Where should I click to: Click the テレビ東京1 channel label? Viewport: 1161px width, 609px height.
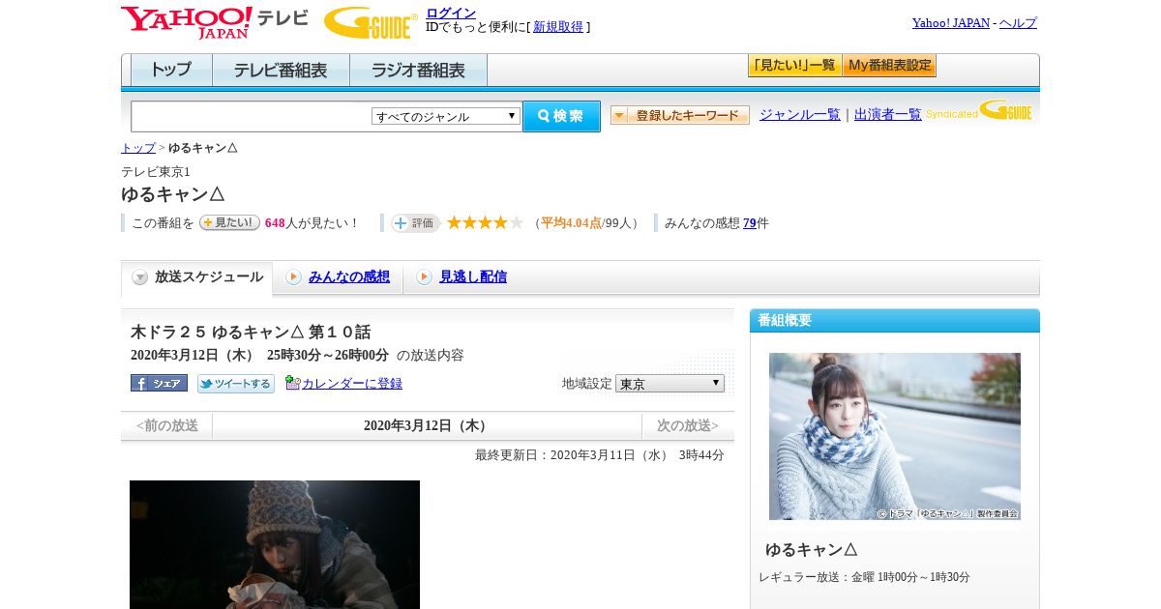(x=156, y=171)
